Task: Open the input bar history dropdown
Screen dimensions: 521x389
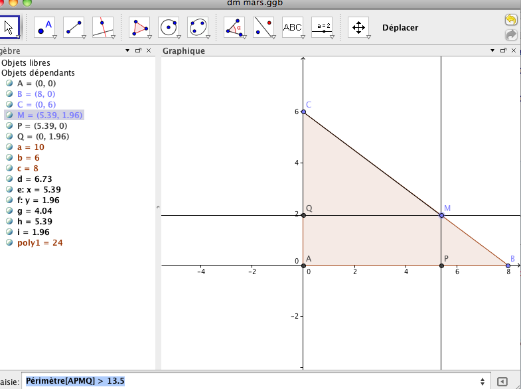Action: coord(482,382)
